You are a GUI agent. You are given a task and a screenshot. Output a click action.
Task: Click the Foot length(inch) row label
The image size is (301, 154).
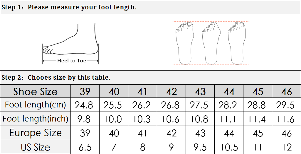(x=35, y=119)
